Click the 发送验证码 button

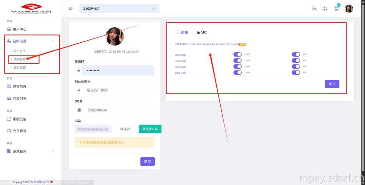pyautogui.click(x=150, y=129)
